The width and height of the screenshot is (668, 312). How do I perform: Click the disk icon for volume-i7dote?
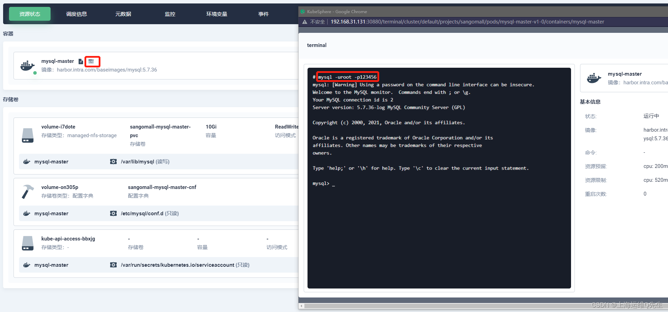pyautogui.click(x=28, y=135)
